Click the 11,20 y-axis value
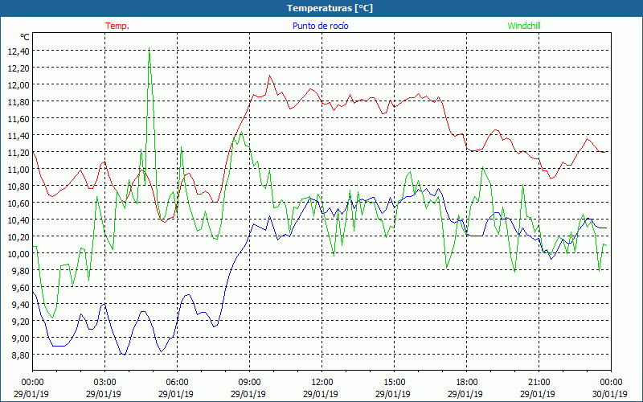Image resolution: width=643 pixels, height=402 pixels. click(x=18, y=152)
